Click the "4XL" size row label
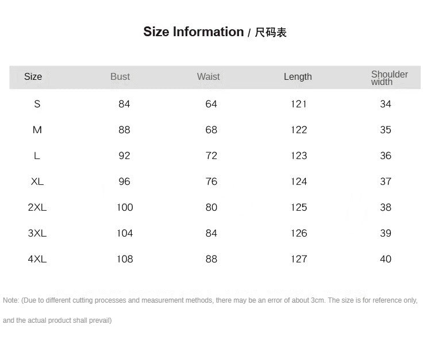Image resolution: width=431 pixels, height=340 pixels. (37, 259)
